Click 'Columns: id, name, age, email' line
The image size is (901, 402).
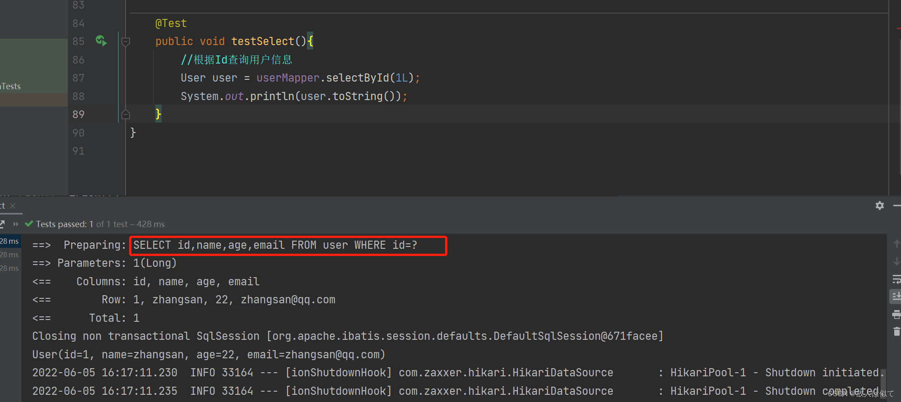click(168, 282)
